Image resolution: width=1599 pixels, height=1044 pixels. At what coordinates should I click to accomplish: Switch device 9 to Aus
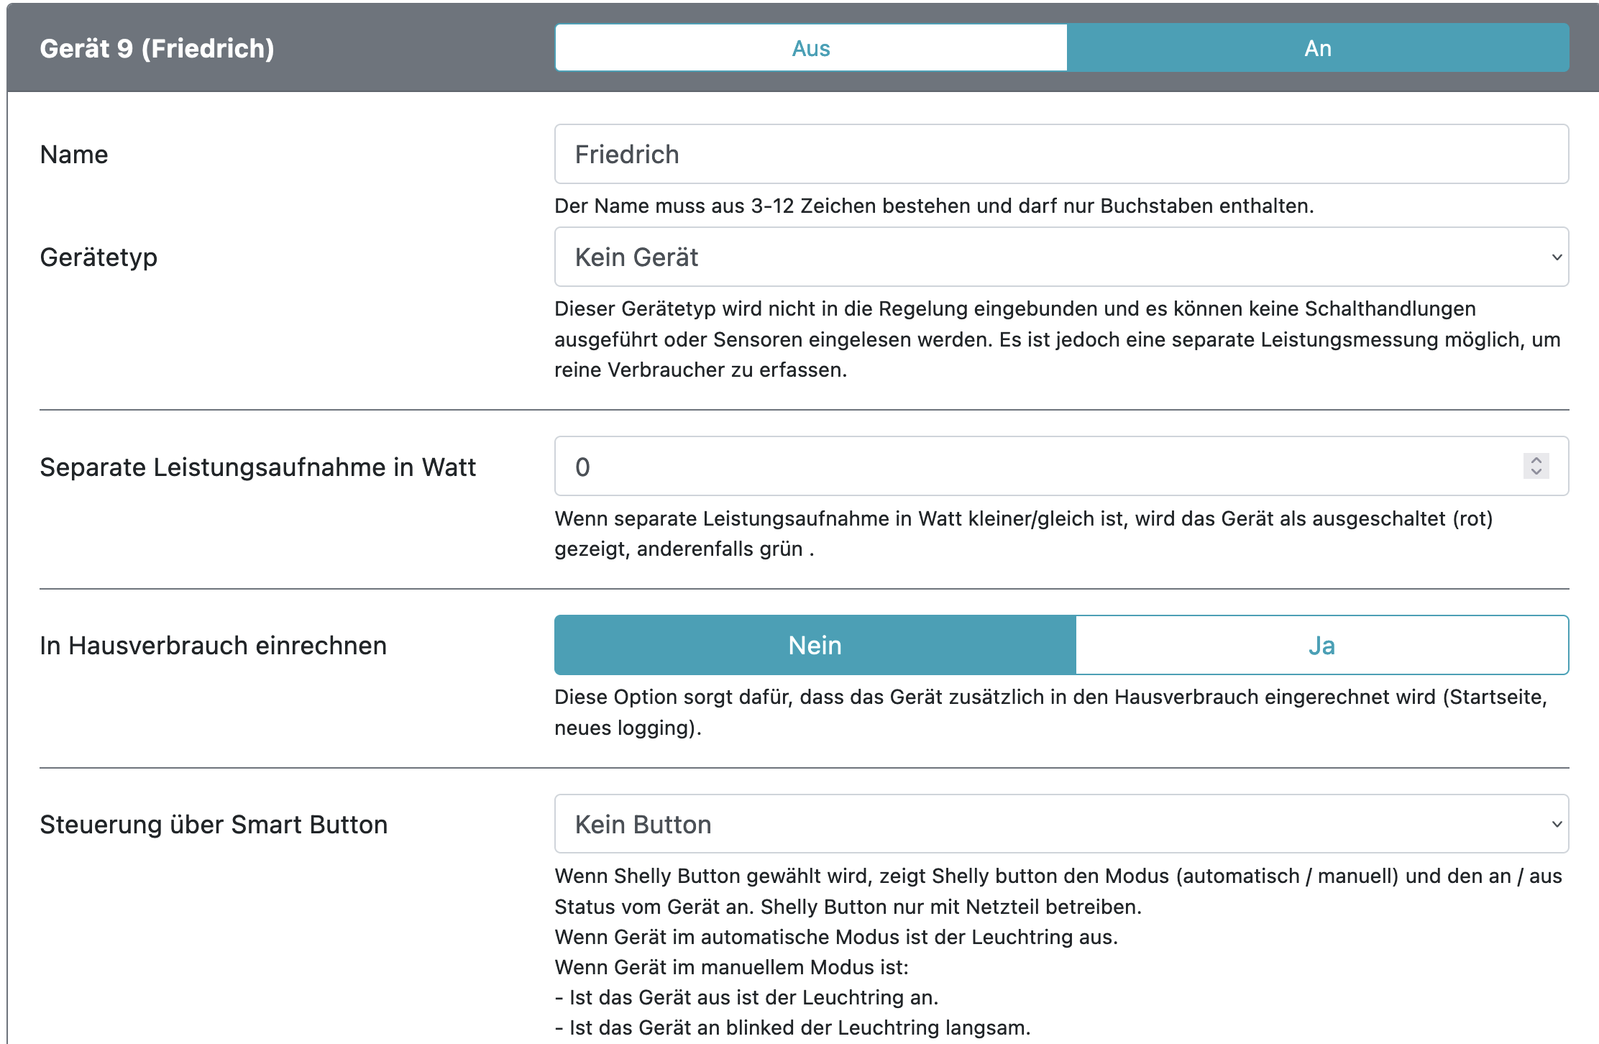pyautogui.click(x=810, y=48)
